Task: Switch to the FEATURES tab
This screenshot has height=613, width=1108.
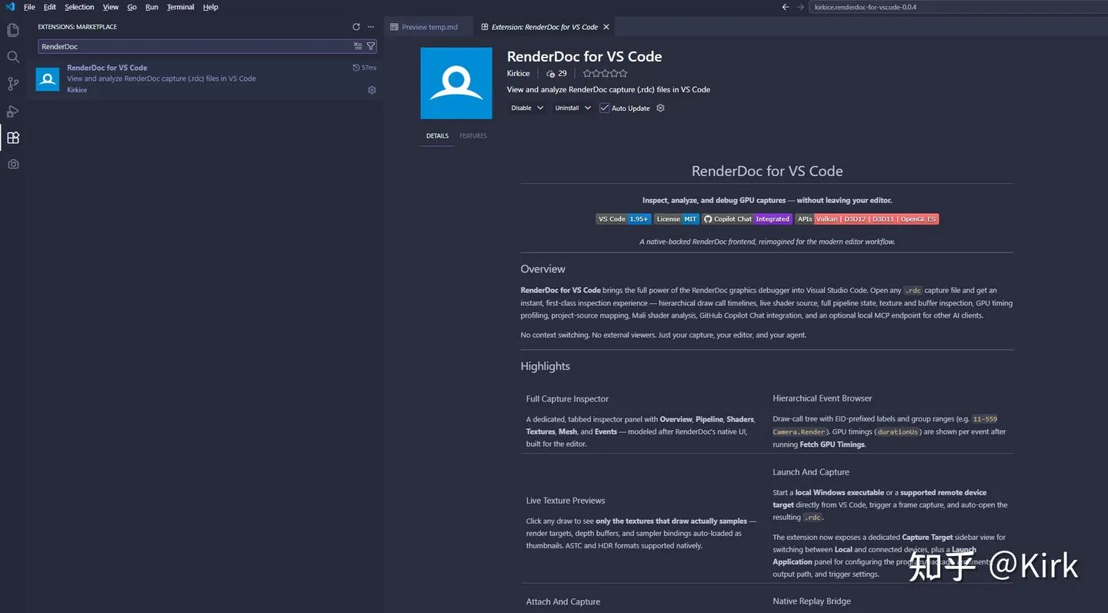Action: click(473, 136)
